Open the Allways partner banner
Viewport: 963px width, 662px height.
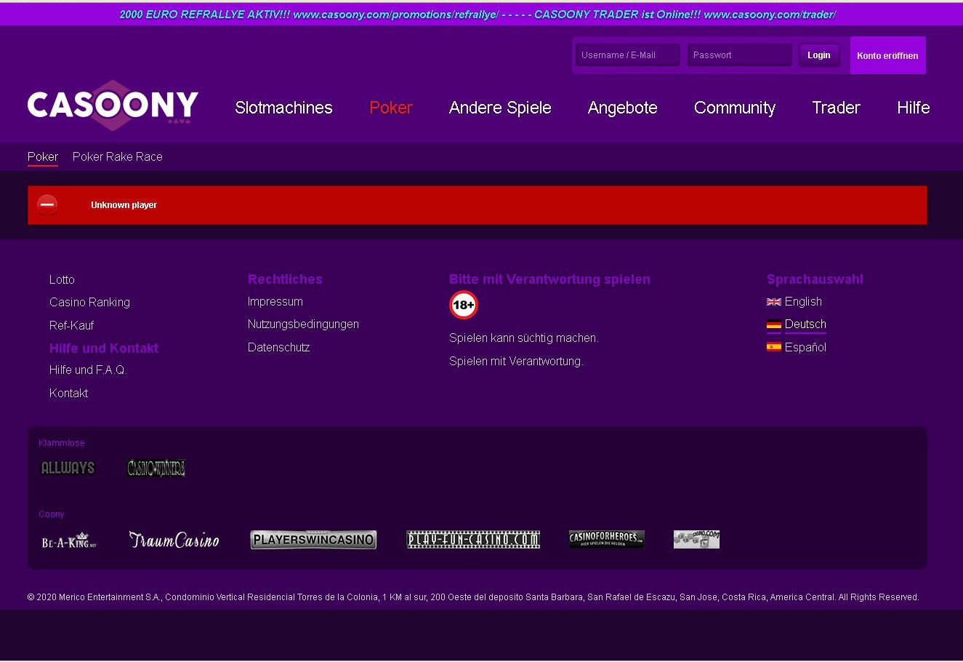(x=68, y=468)
